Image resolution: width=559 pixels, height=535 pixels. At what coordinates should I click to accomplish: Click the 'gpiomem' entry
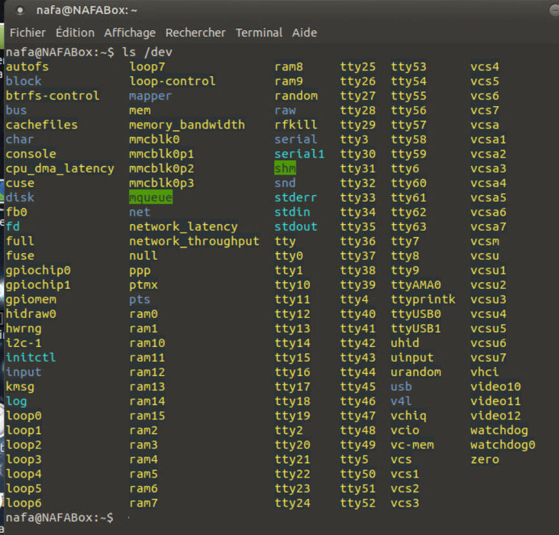tap(31, 299)
